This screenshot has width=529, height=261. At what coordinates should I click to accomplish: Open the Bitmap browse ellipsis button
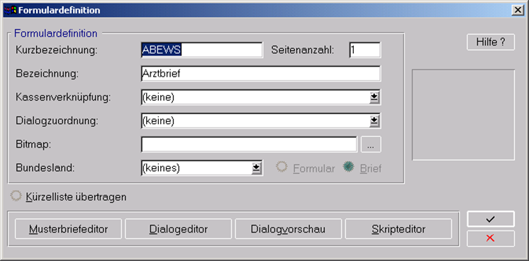pyautogui.click(x=371, y=145)
